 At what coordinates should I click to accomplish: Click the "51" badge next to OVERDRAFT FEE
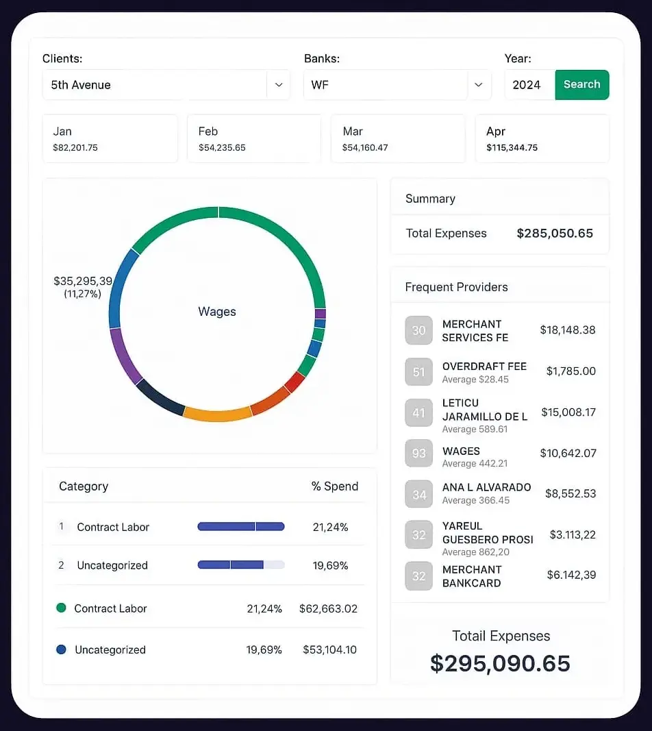click(x=418, y=372)
